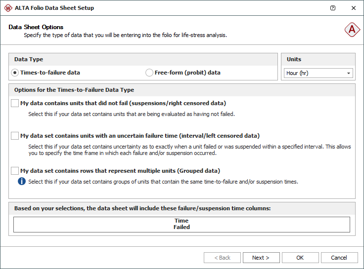The height and width of the screenshot is (269, 364).
Task: Toggle the Grouped data checkbox
Action: tap(15, 171)
